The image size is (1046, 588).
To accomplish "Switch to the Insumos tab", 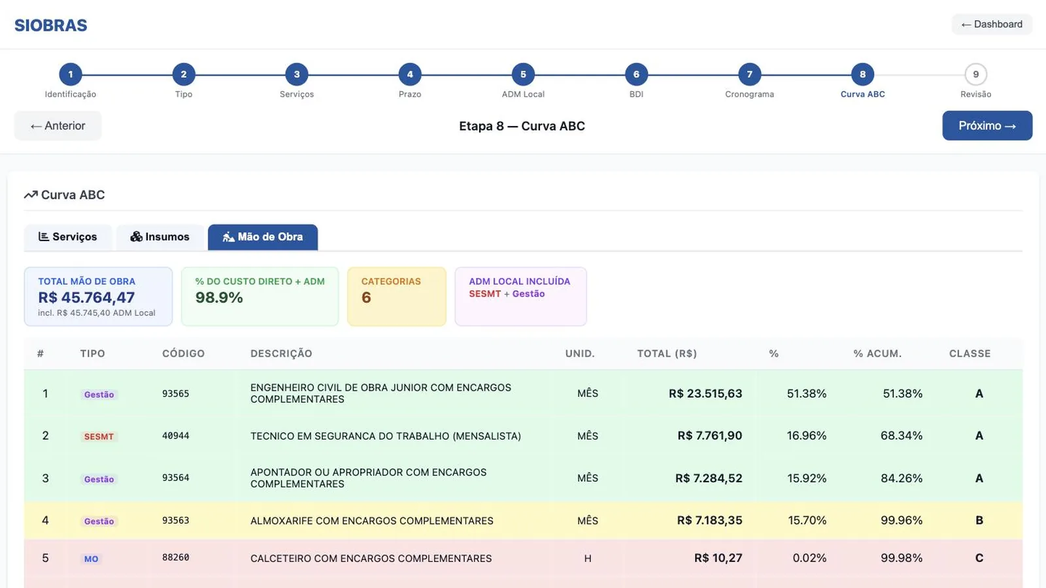I will (x=160, y=237).
